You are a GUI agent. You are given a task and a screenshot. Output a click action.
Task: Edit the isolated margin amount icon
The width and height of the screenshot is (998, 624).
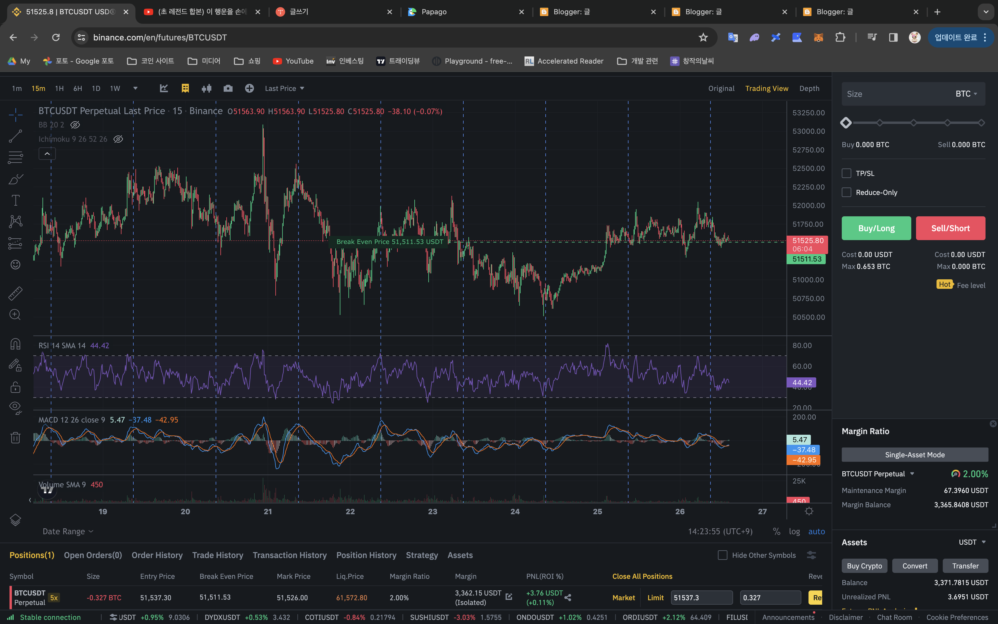coord(509,597)
